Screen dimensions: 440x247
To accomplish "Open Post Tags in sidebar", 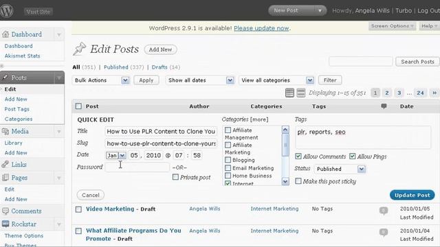I will pyautogui.click(x=16, y=109).
